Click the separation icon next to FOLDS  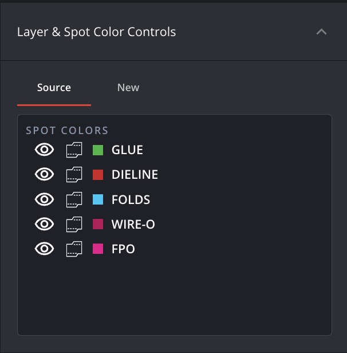[x=74, y=199]
